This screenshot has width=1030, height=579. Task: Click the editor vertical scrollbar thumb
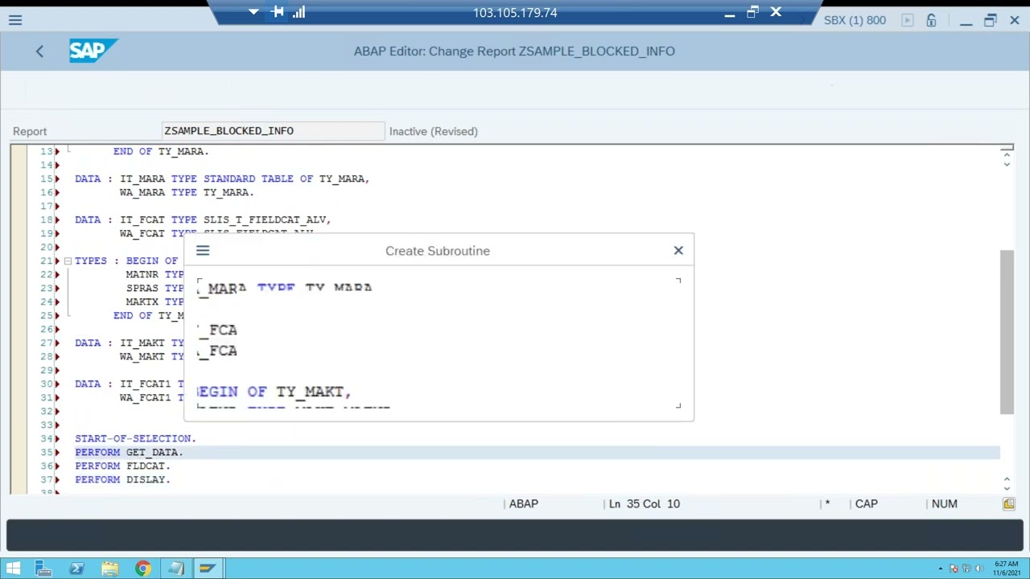1007,332
